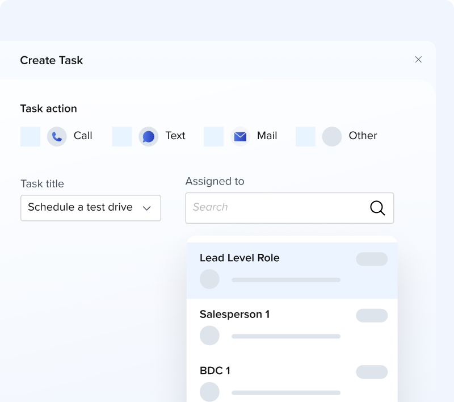Screen dimensions: 454x402
Task: Click the BDC 1 avatar circle
Action: click(209, 392)
